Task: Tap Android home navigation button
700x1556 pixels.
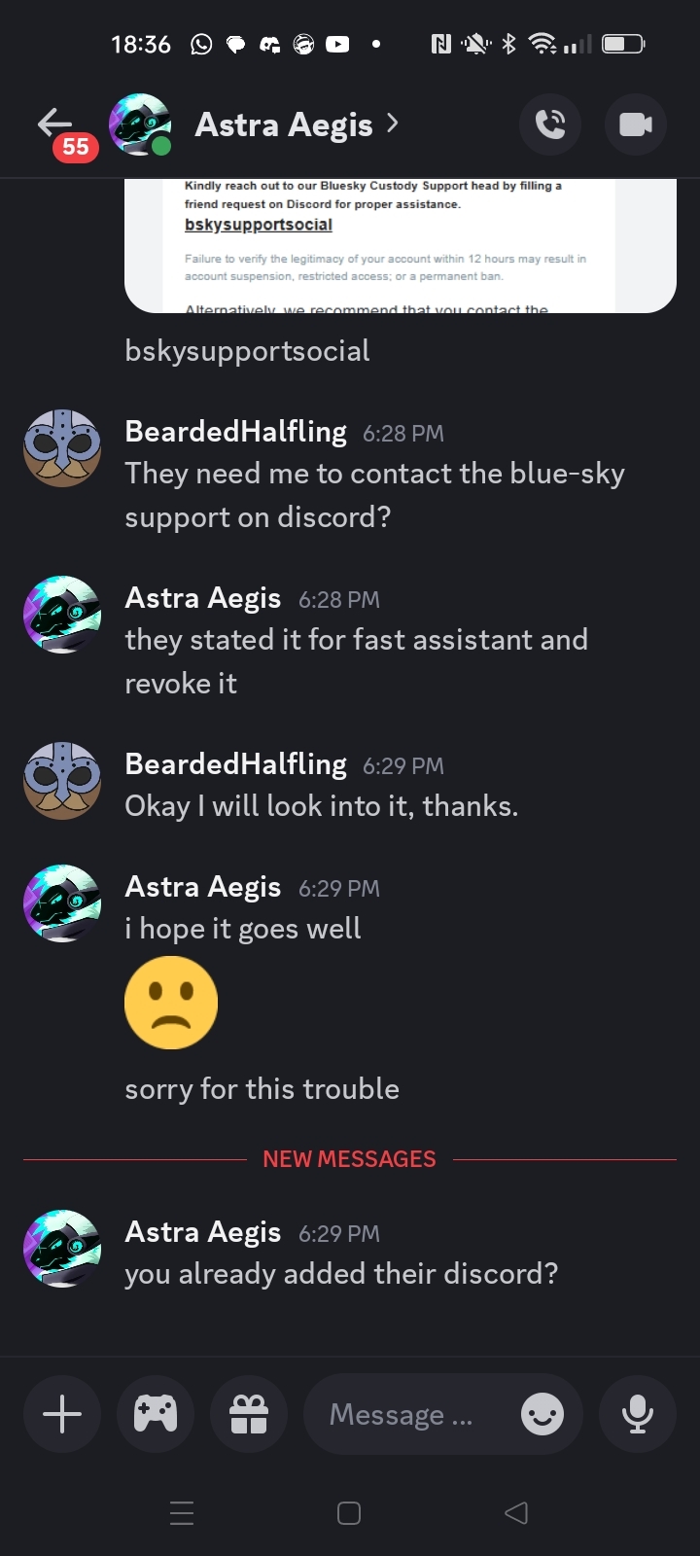Action: [349, 1513]
